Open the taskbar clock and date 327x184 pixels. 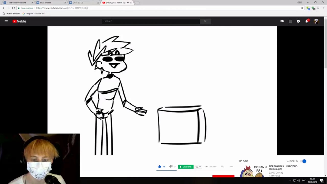point(312,181)
